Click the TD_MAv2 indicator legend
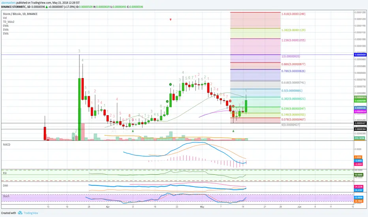The width and height of the screenshot is (368, 217). (x=8, y=22)
